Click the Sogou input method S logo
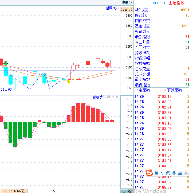This screenshot has height=193, width=189. point(149,173)
